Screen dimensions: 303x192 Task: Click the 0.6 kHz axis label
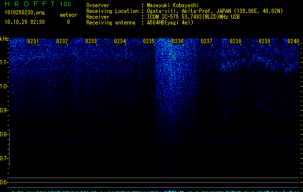click(x=4, y=182)
